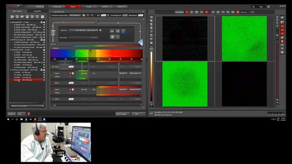Switch to Acquisition tab in left panel

tap(37, 11)
